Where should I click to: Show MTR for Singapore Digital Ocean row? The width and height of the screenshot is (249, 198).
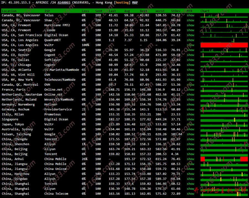tap(190, 119)
